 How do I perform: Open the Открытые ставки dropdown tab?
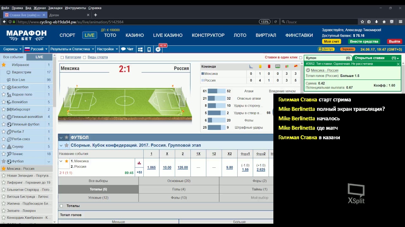point(377,58)
